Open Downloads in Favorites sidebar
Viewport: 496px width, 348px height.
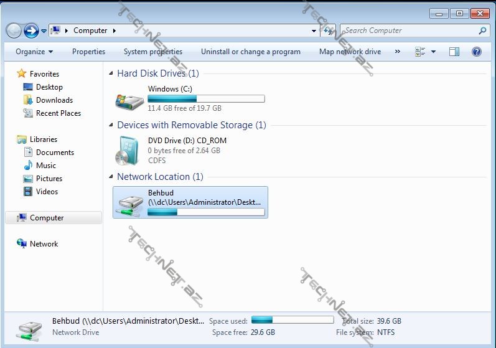(54, 100)
